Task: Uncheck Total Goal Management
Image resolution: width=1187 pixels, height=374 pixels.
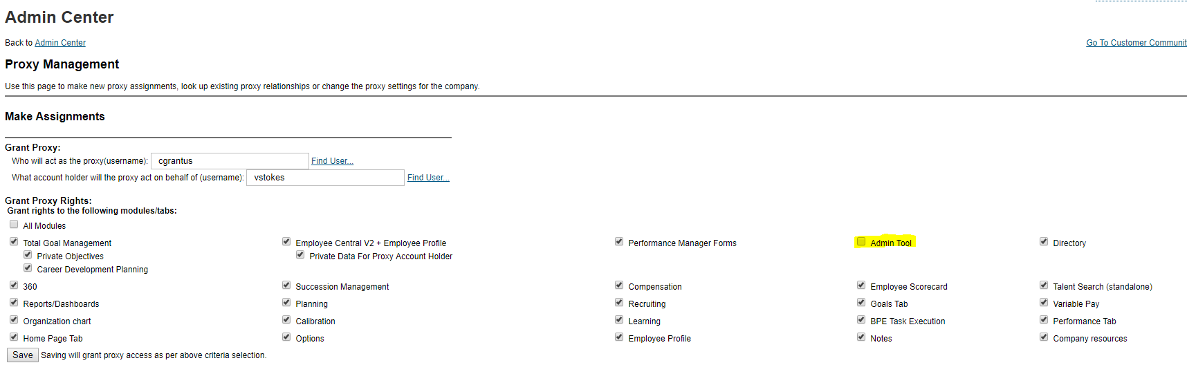Action: tap(14, 242)
